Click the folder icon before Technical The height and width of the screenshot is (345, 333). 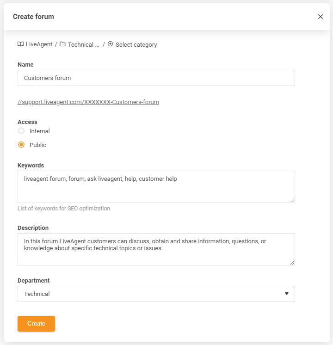pyautogui.click(x=62, y=44)
